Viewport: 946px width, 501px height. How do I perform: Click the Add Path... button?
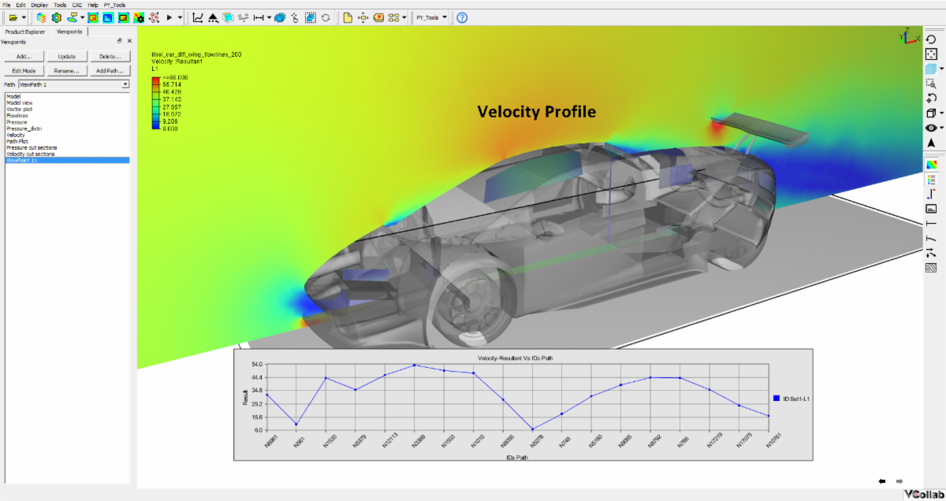[x=110, y=71]
